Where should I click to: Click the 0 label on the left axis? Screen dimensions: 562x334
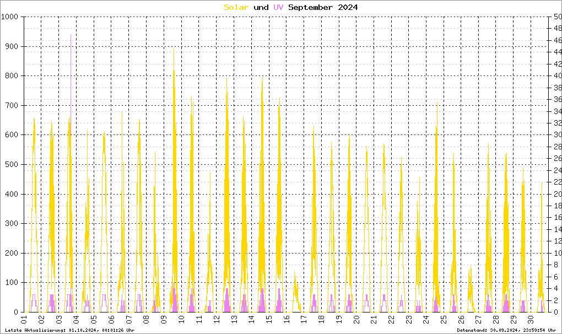click(18, 312)
